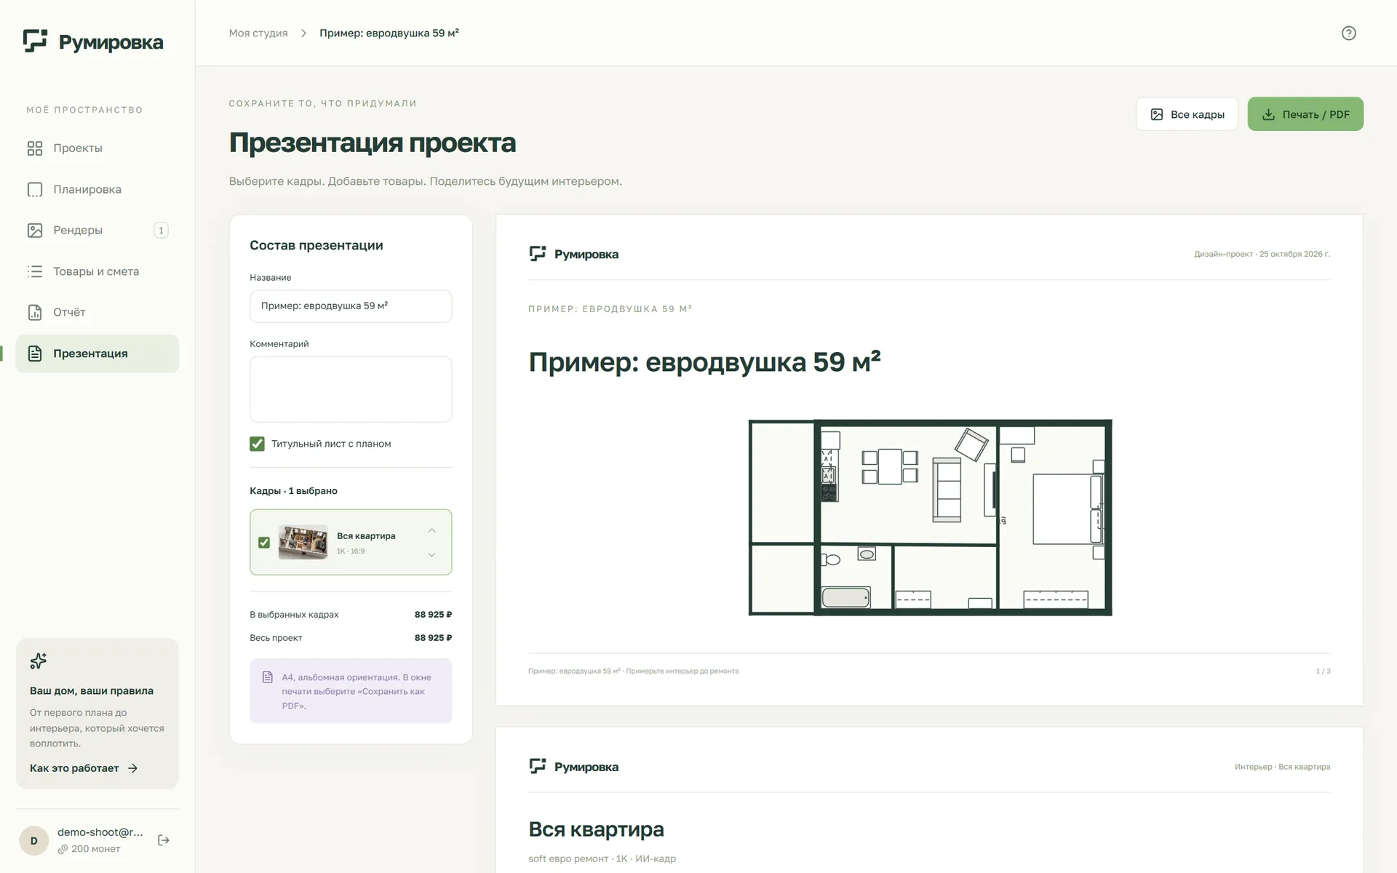
Task: Open the help question mark icon
Action: (1348, 33)
